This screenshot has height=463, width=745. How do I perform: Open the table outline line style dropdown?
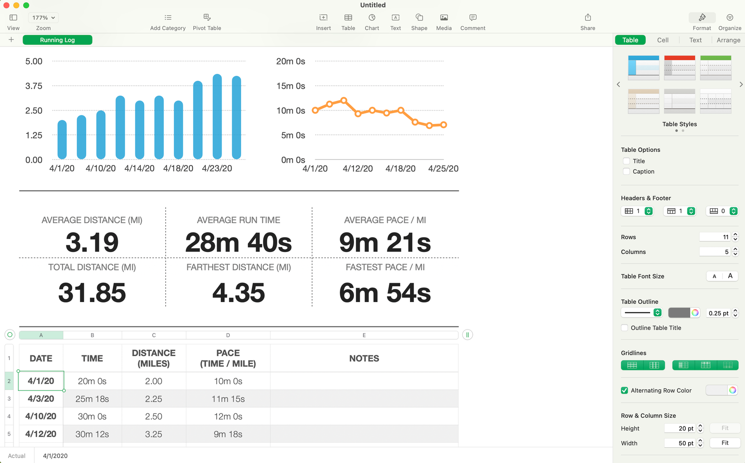pyautogui.click(x=641, y=312)
